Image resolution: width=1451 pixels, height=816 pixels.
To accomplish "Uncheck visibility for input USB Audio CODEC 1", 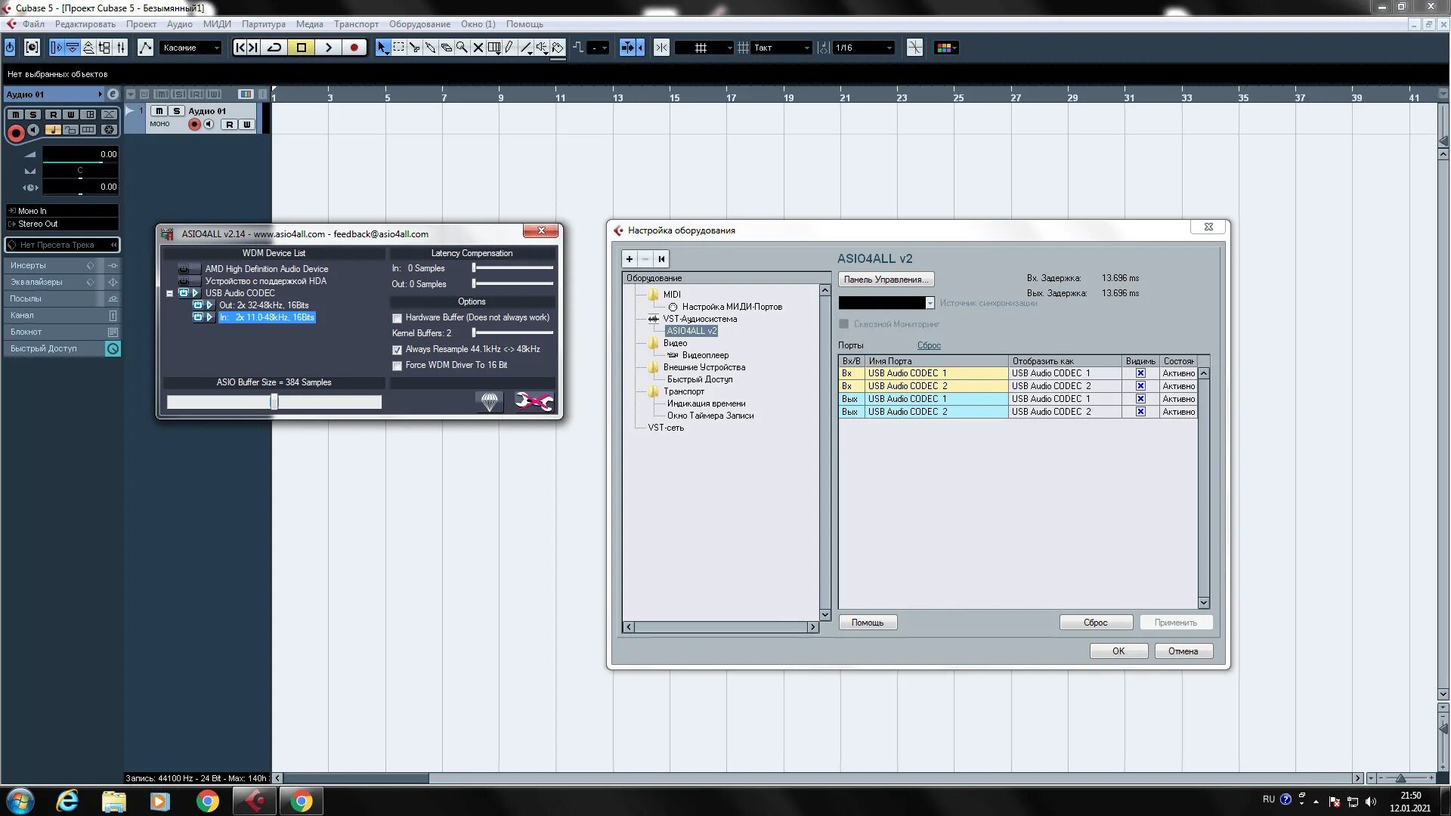I will click(x=1140, y=373).
